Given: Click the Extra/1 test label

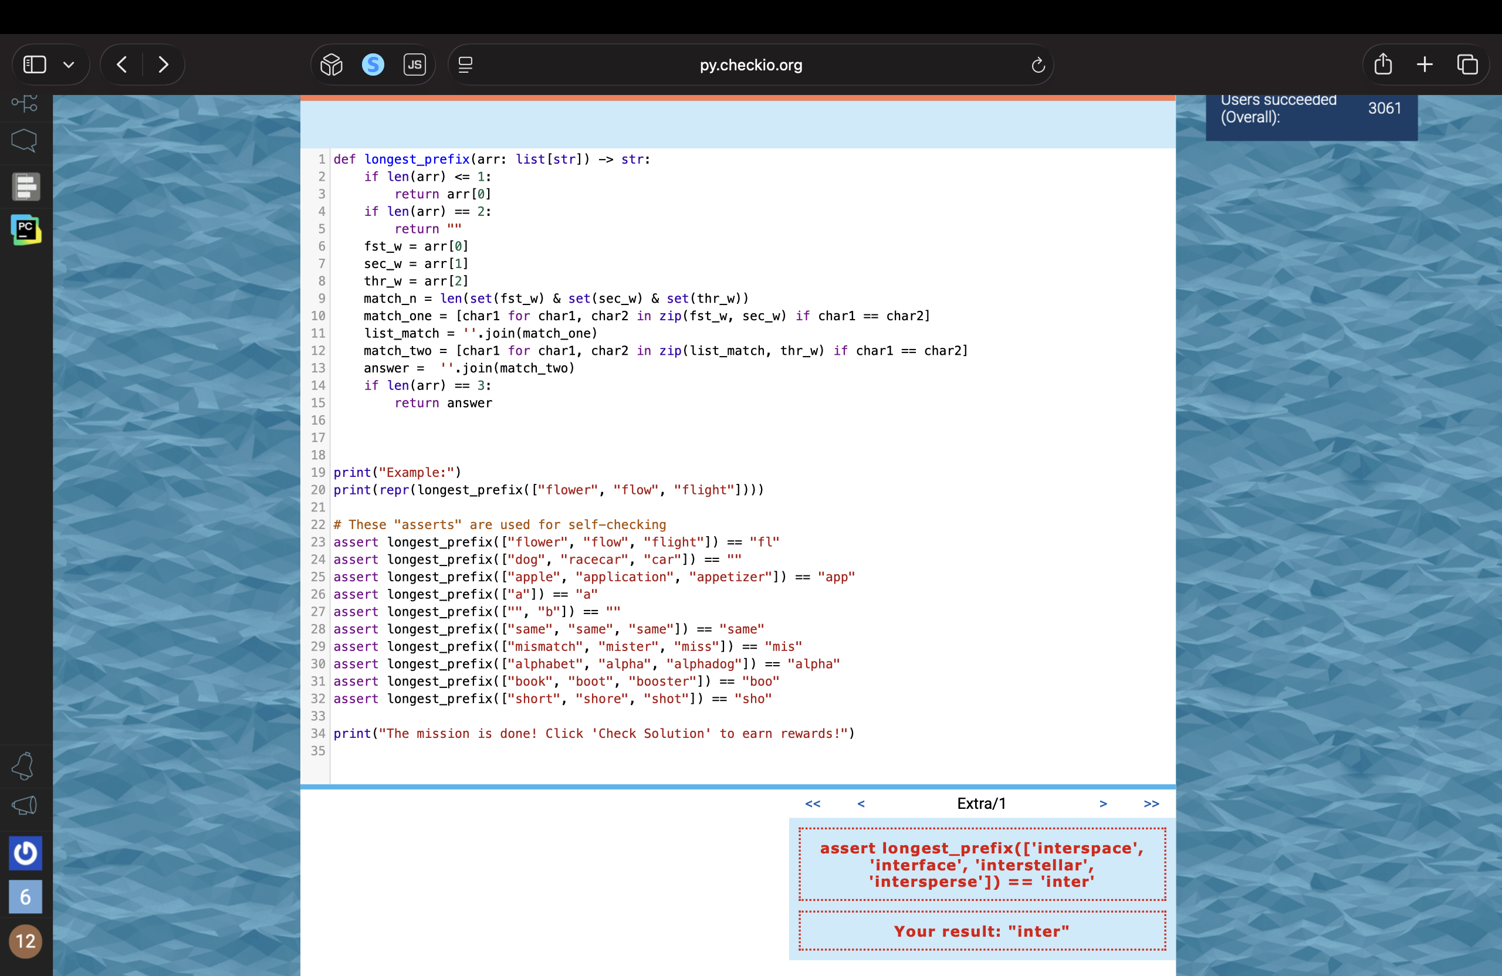Looking at the screenshot, I should [982, 803].
